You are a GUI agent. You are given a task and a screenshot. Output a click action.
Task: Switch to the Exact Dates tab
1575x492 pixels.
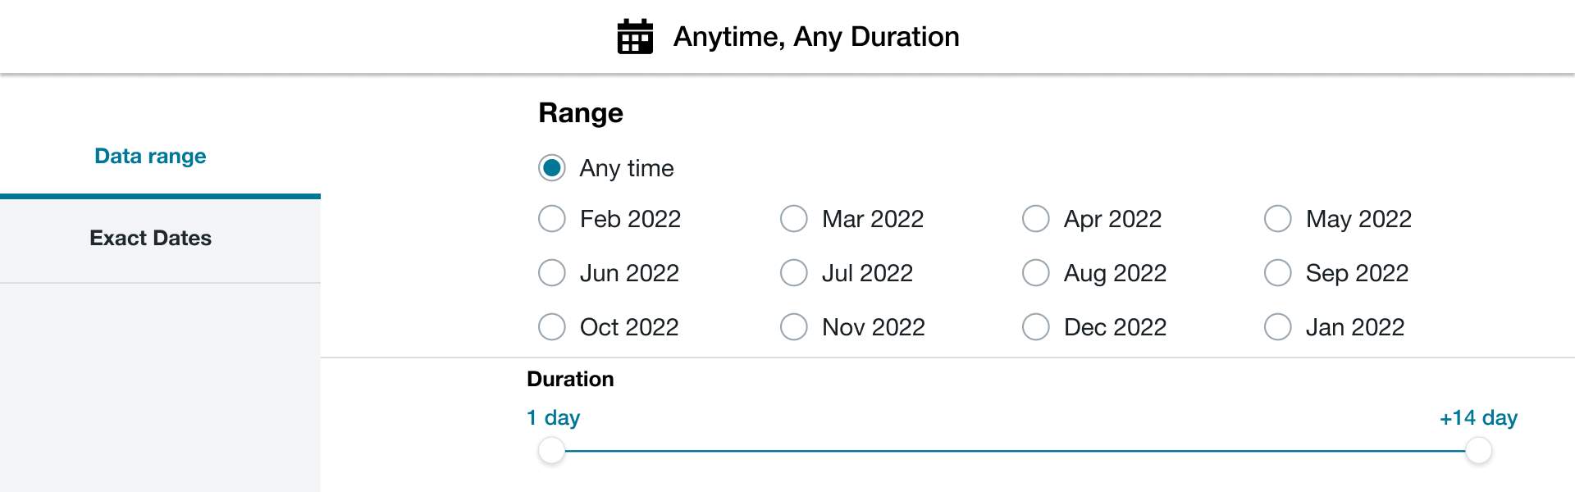pos(150,239)
